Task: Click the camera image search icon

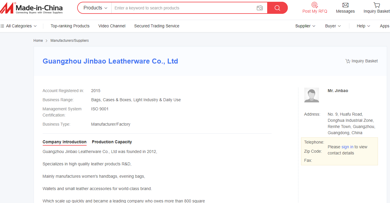Action: [260, 8]
